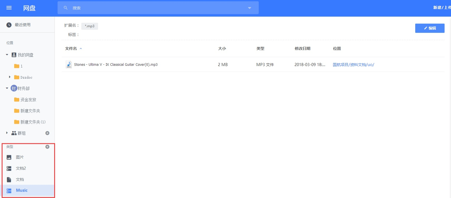The width and height of the screenshot is (451, 198).
Task: Click the MP3 文件 type cell
Action: pos(265,64)
